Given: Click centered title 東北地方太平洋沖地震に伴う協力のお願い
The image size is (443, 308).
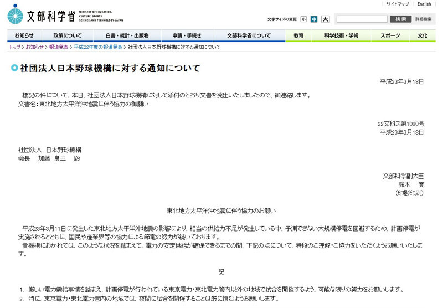Looking at the screenshot, I should (x=221, y=211).
